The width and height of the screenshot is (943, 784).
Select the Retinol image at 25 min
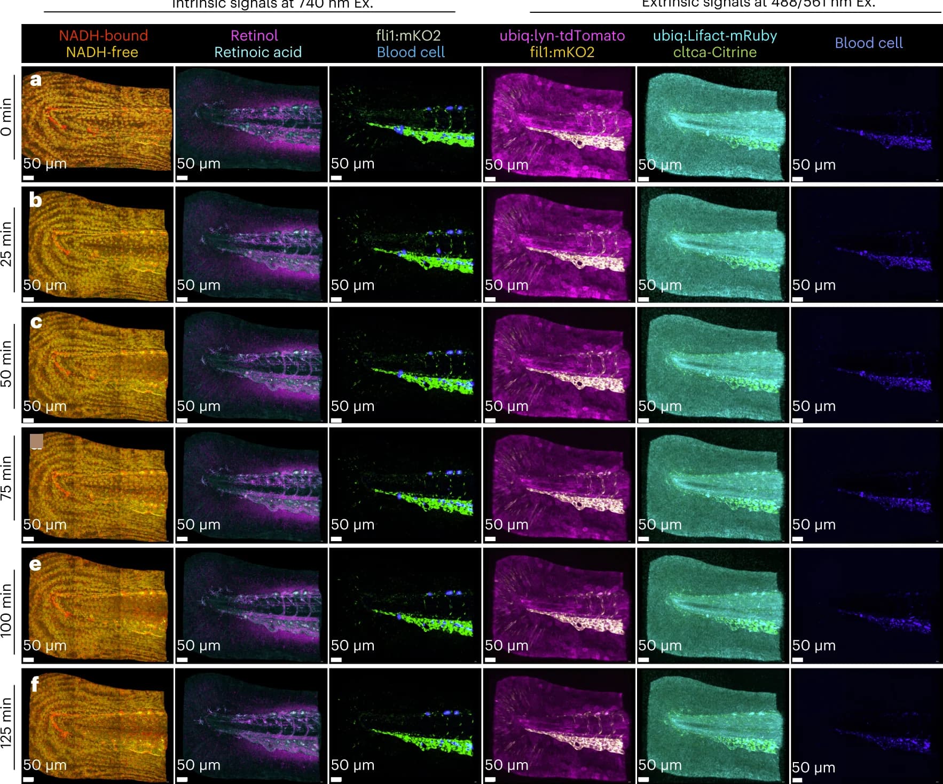251,244
